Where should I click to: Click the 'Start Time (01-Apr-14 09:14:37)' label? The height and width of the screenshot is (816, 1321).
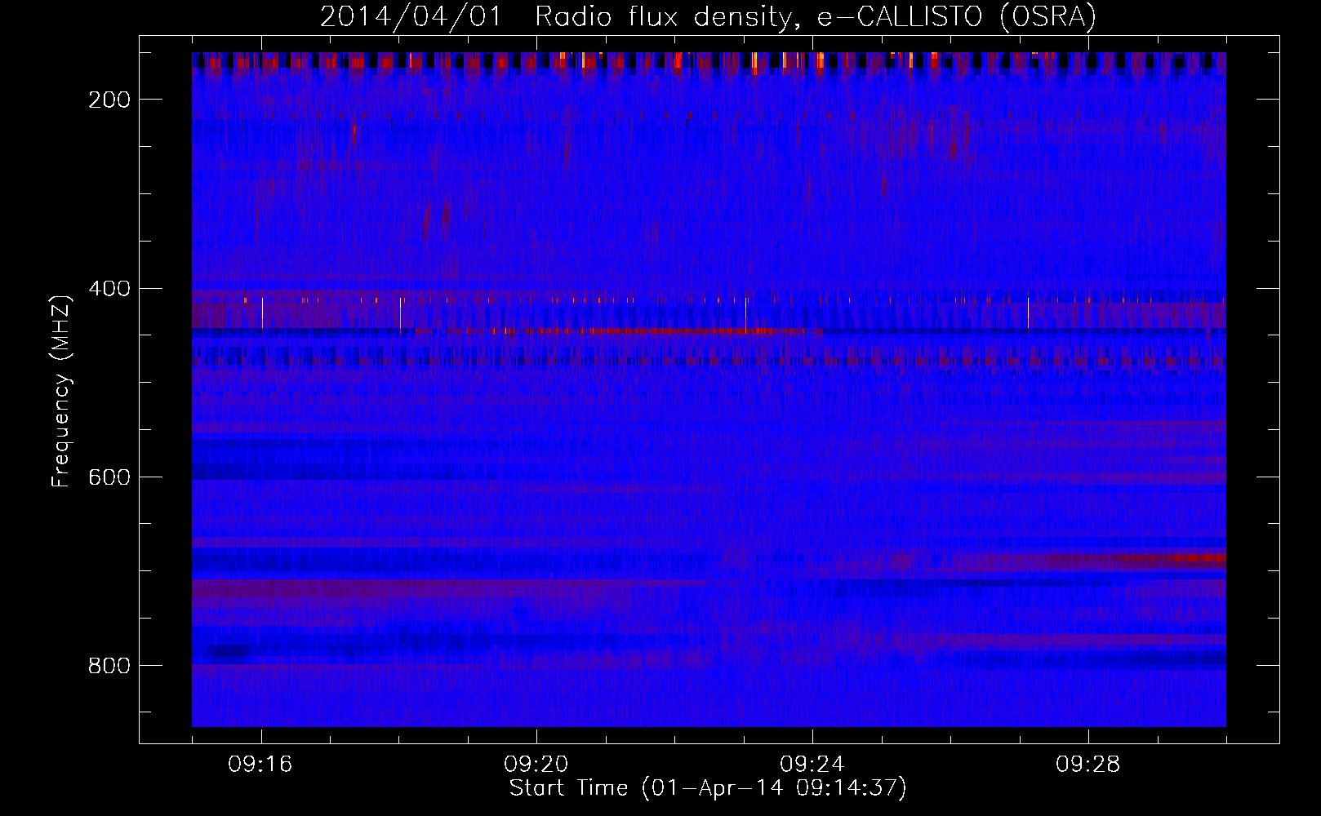click(x=708, y=787)
